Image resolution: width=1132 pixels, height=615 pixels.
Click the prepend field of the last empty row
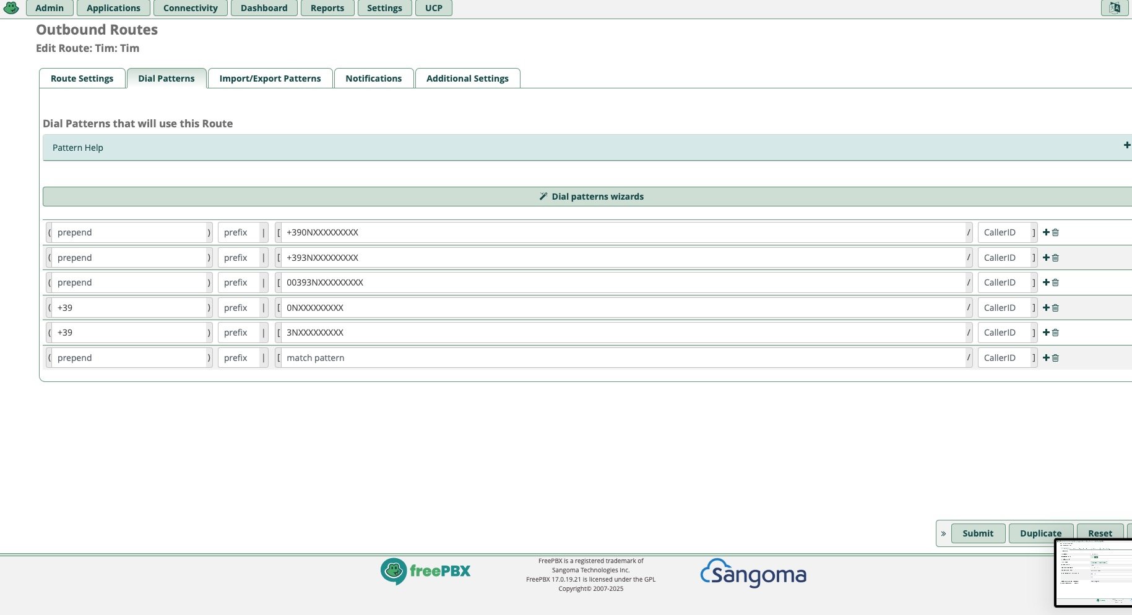(x=130, y=358)
